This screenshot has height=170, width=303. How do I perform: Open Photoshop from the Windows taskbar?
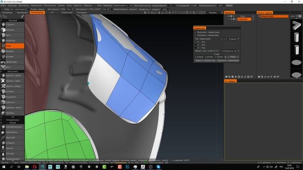127,167
